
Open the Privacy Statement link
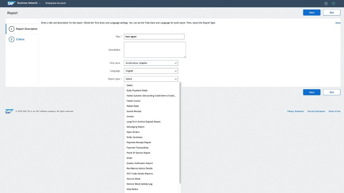pyautogui.click(x=295, y=111)
